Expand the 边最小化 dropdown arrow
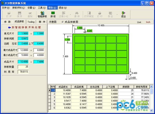 pyautogui.click(x=70, y=15)
